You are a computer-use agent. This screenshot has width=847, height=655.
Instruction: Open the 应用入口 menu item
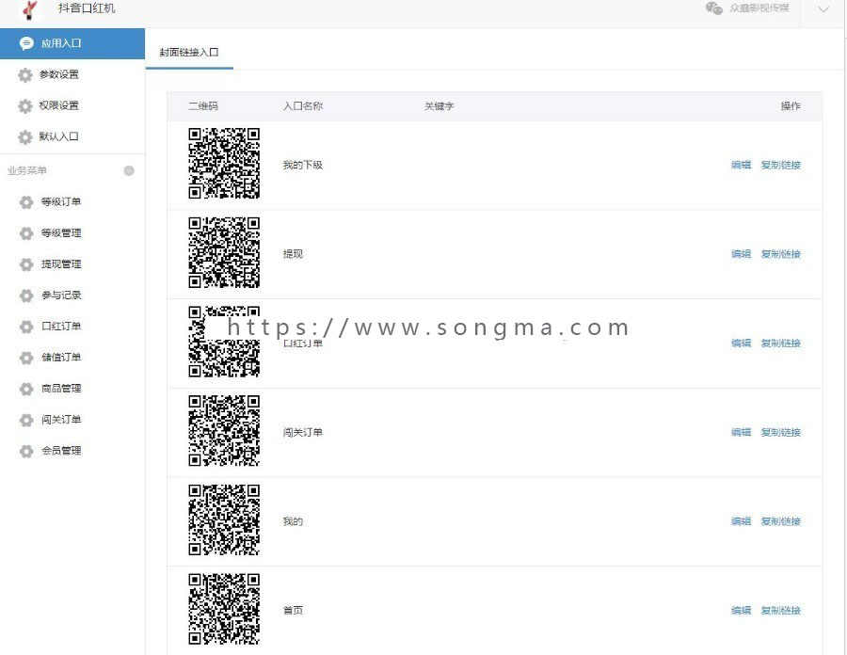pyautogui.click(x=72, y=43)
